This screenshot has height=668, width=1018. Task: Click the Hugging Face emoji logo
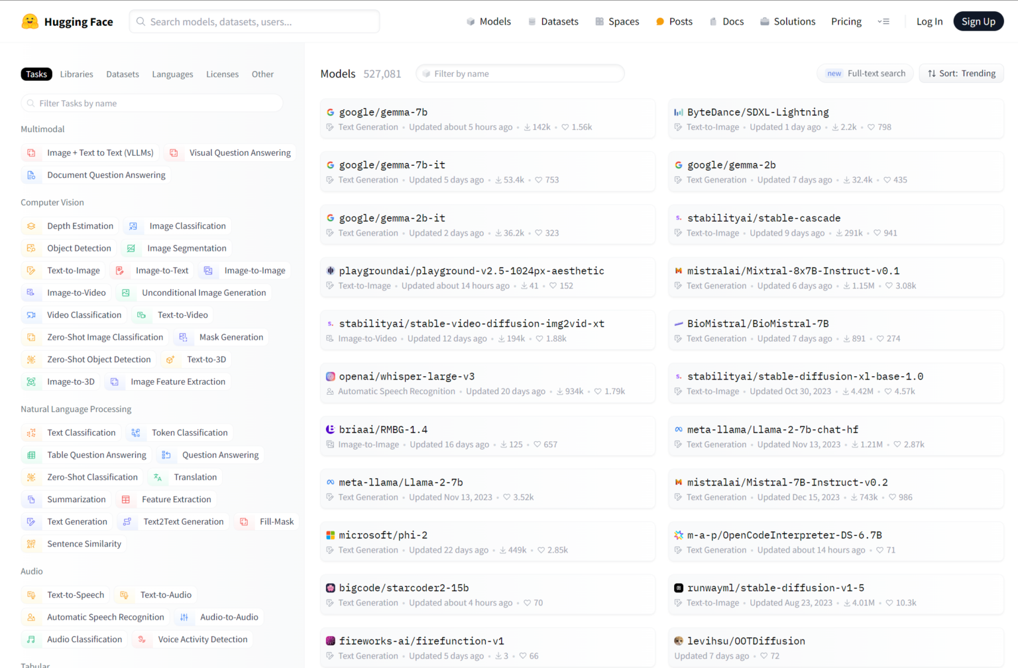(30, 21)
